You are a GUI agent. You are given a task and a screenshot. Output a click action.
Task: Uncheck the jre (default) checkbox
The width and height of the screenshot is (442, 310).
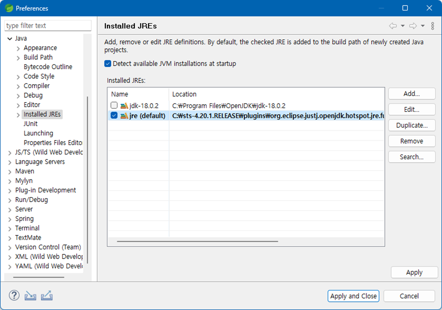[114, 115]
